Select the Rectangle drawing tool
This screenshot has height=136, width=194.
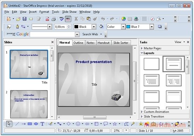pos(30,124)
